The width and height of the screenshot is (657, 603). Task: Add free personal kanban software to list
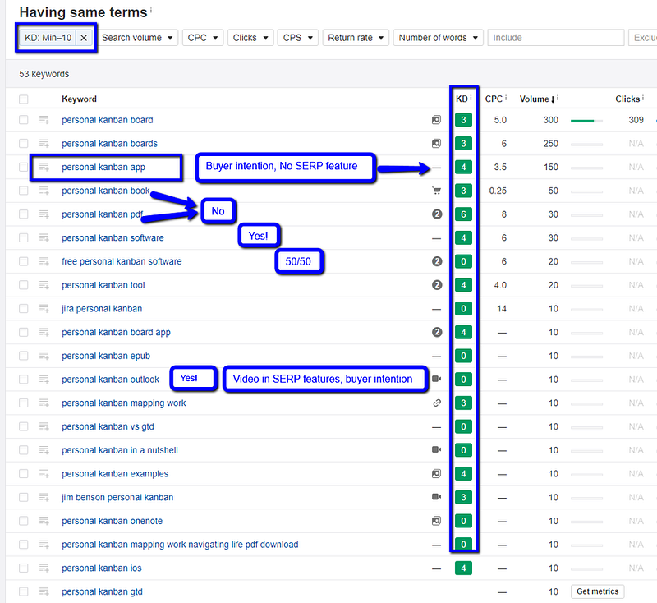coord(44,261)
